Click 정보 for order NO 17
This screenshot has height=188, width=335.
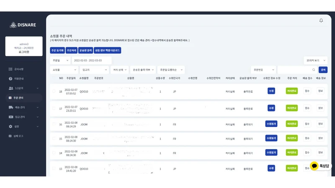click(320, 108)
